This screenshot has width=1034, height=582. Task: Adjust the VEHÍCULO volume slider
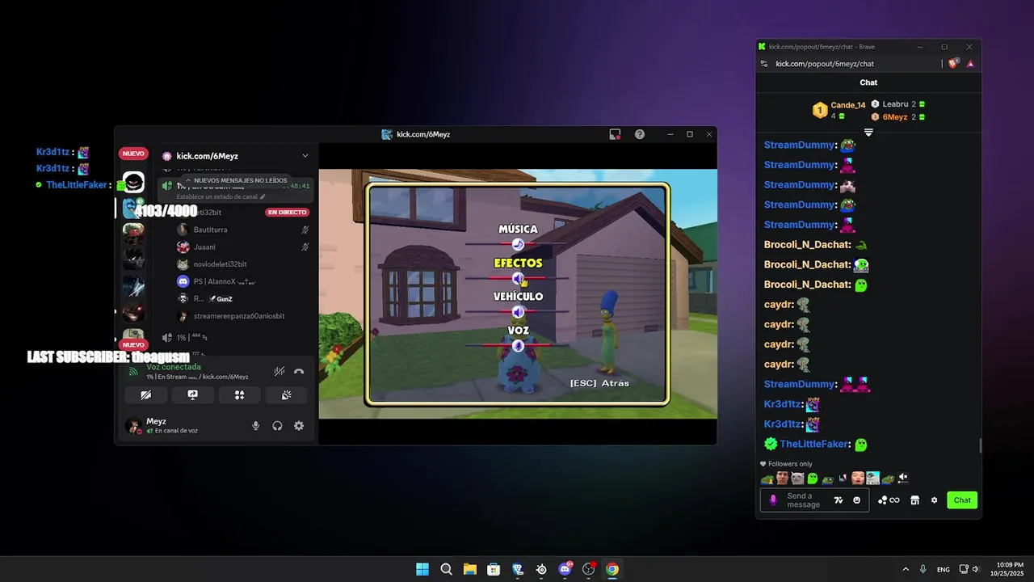click(x=518, y=311)
